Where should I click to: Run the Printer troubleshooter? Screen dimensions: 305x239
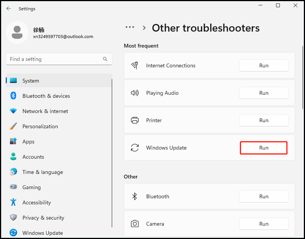(x=263, y=120)
